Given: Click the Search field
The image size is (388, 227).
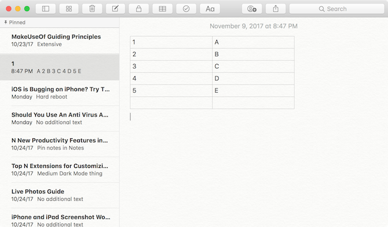Looking at the screenshot, I should click(x=337, y=9).
